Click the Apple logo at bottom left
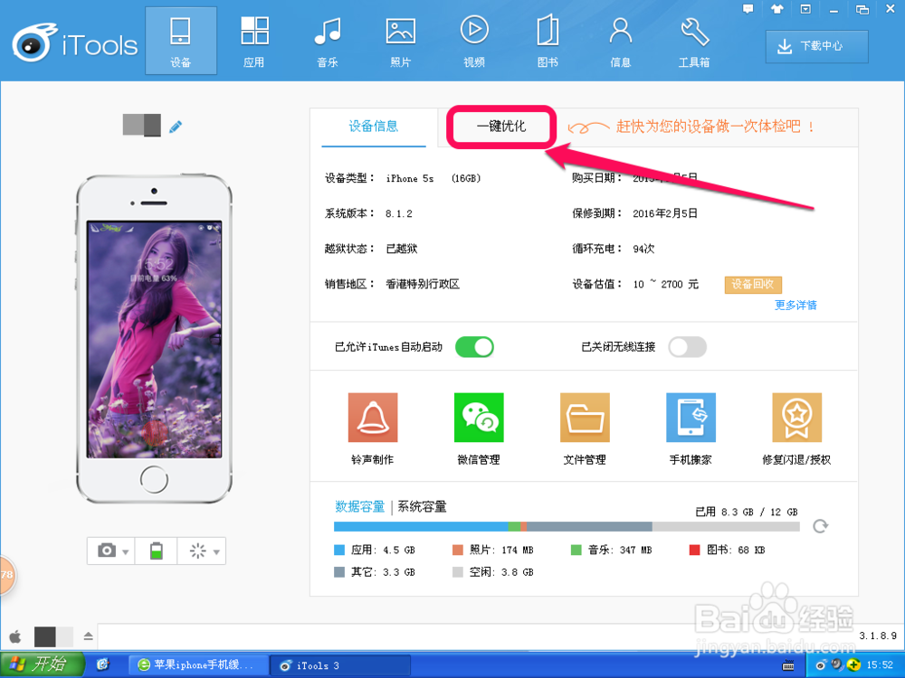 (x=15, y=636)
